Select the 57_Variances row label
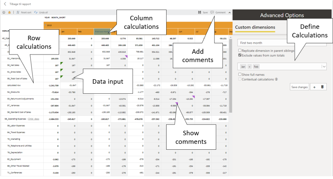 13,106
